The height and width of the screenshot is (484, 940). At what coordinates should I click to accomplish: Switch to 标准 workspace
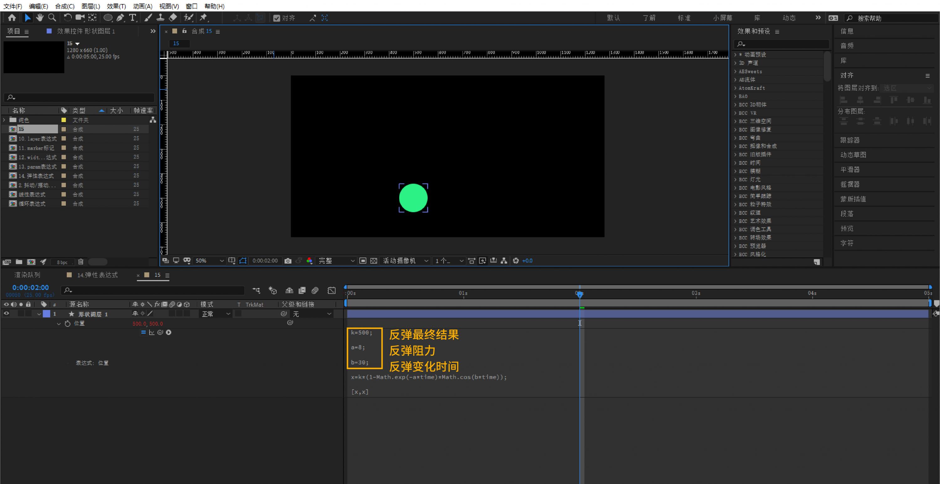[x=684, y=18]
